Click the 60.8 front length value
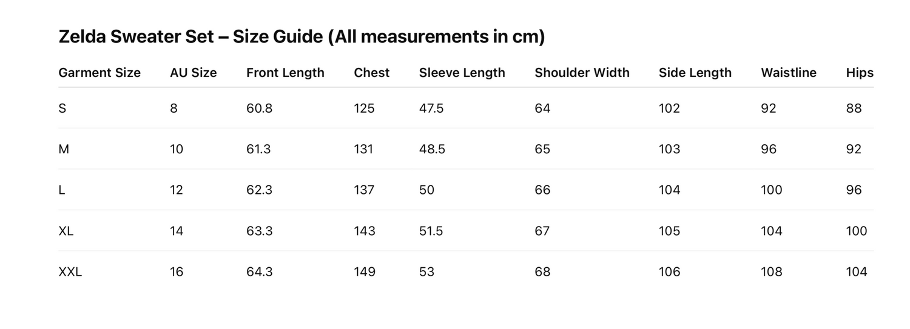910x329 pixels. [259, 108]
